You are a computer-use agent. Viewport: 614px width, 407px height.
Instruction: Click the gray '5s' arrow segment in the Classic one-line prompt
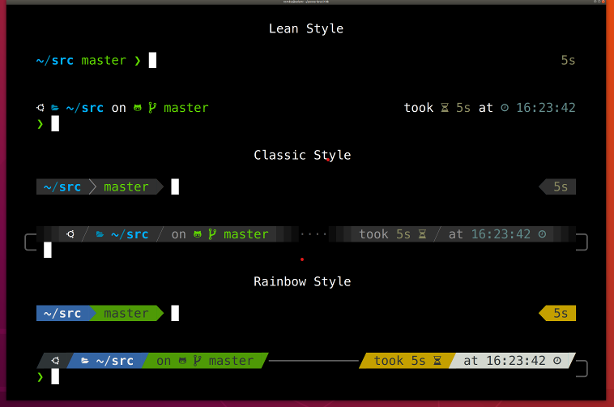557,186
